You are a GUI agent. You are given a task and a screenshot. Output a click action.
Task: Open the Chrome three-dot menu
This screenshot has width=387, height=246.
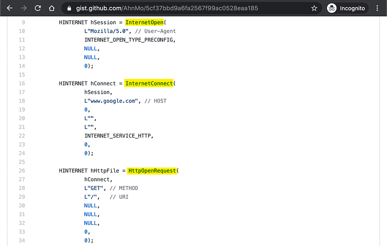point(377,8)
